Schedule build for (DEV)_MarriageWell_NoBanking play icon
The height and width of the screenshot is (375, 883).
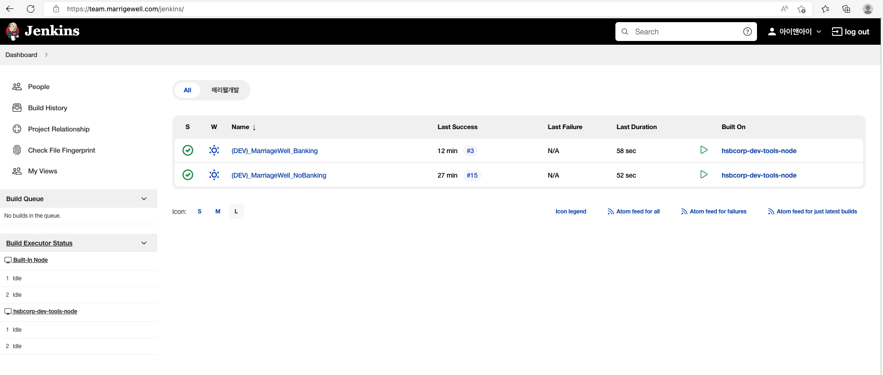(704, 175)
